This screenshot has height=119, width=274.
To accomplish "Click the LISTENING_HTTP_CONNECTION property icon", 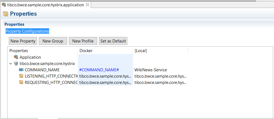I will tap(21, 76).
